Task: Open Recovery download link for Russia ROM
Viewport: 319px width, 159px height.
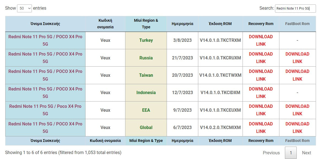Action: [x=261, y=58]
